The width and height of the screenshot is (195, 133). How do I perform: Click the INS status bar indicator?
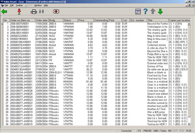point(170,131)
